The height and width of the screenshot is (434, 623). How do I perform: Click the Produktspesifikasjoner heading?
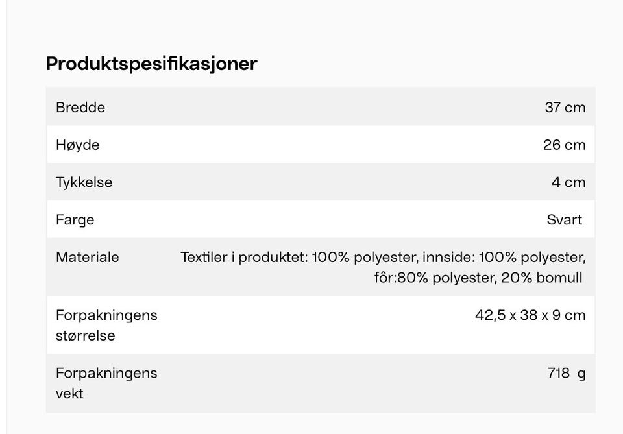tap(151, 64)
